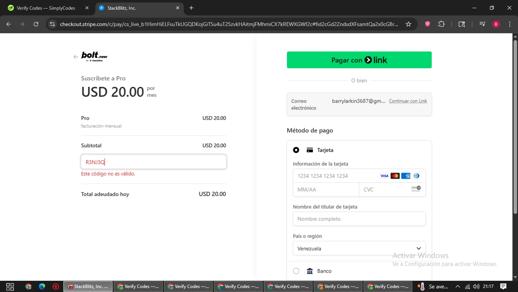Image resolution: width=518 pixels, height=292 pixels.
Task: Open the Extensions puzzle icon
Action: pos(441,24)
